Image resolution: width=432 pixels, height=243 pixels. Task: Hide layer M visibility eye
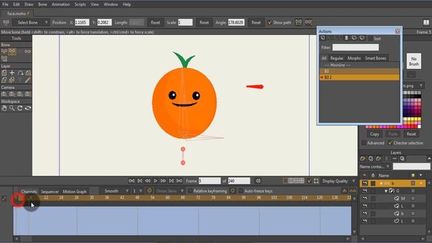click(x=364, y=198)
